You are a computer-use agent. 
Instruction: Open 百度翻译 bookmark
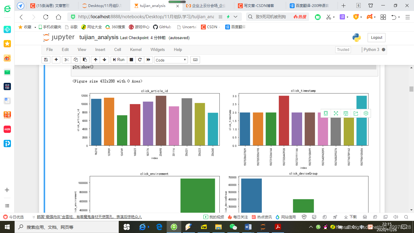pos(235,27)
